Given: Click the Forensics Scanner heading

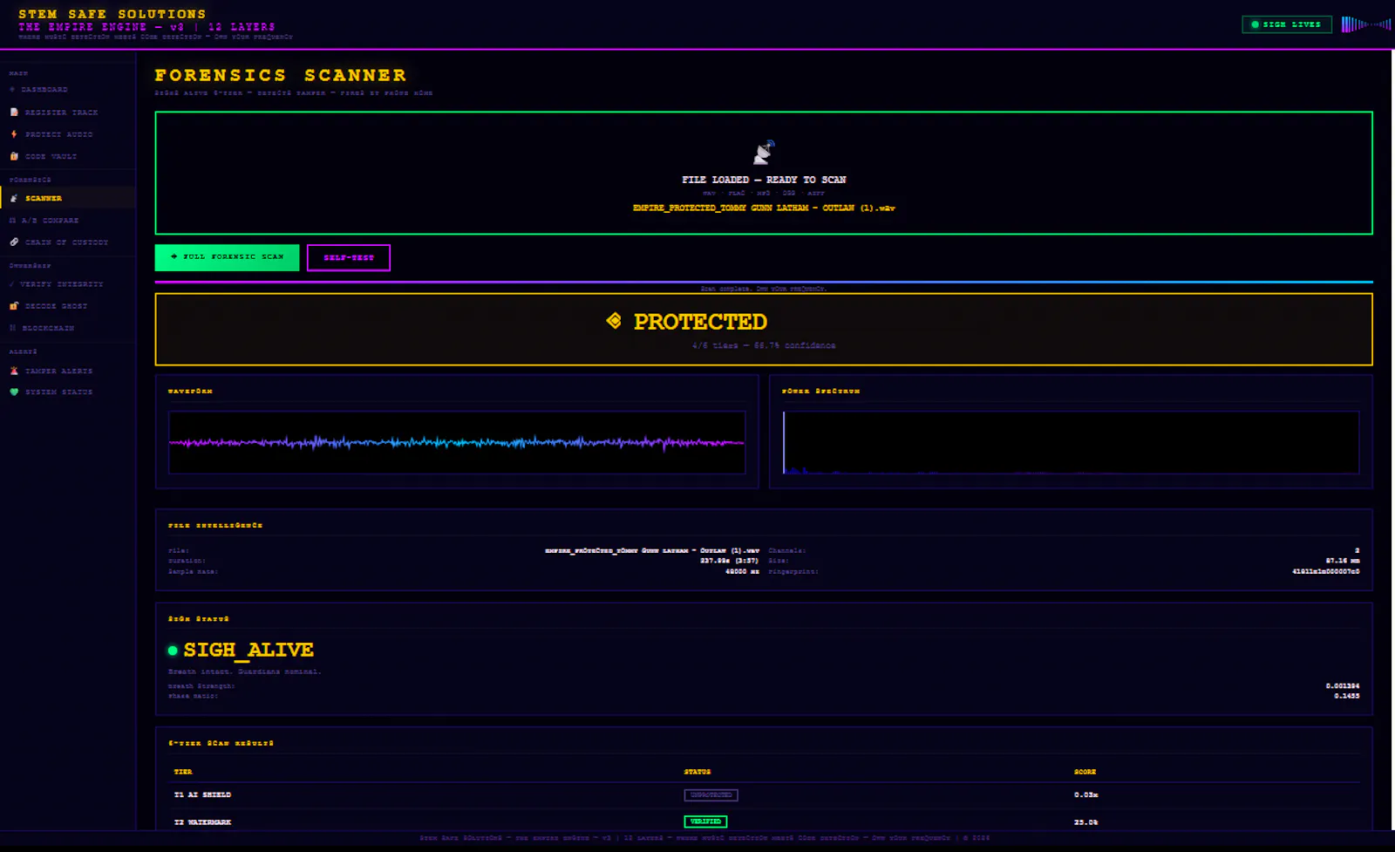Looking at the screenshot, I should 281,76.
